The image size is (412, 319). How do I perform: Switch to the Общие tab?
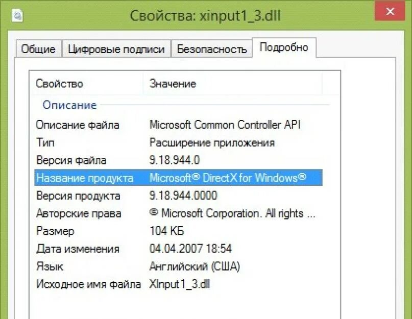pos(38,49)
